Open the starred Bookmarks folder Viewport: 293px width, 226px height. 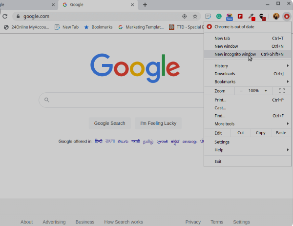[x=98, y=27]
